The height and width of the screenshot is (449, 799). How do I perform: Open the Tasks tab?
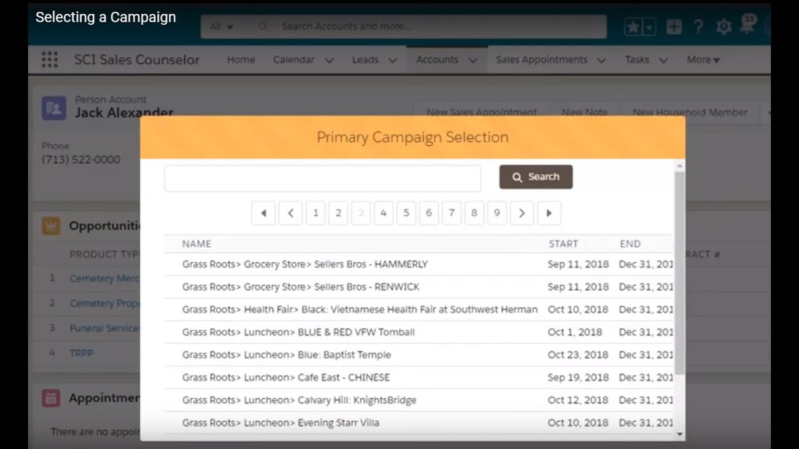pyautogui.click(x=637, y=60)
